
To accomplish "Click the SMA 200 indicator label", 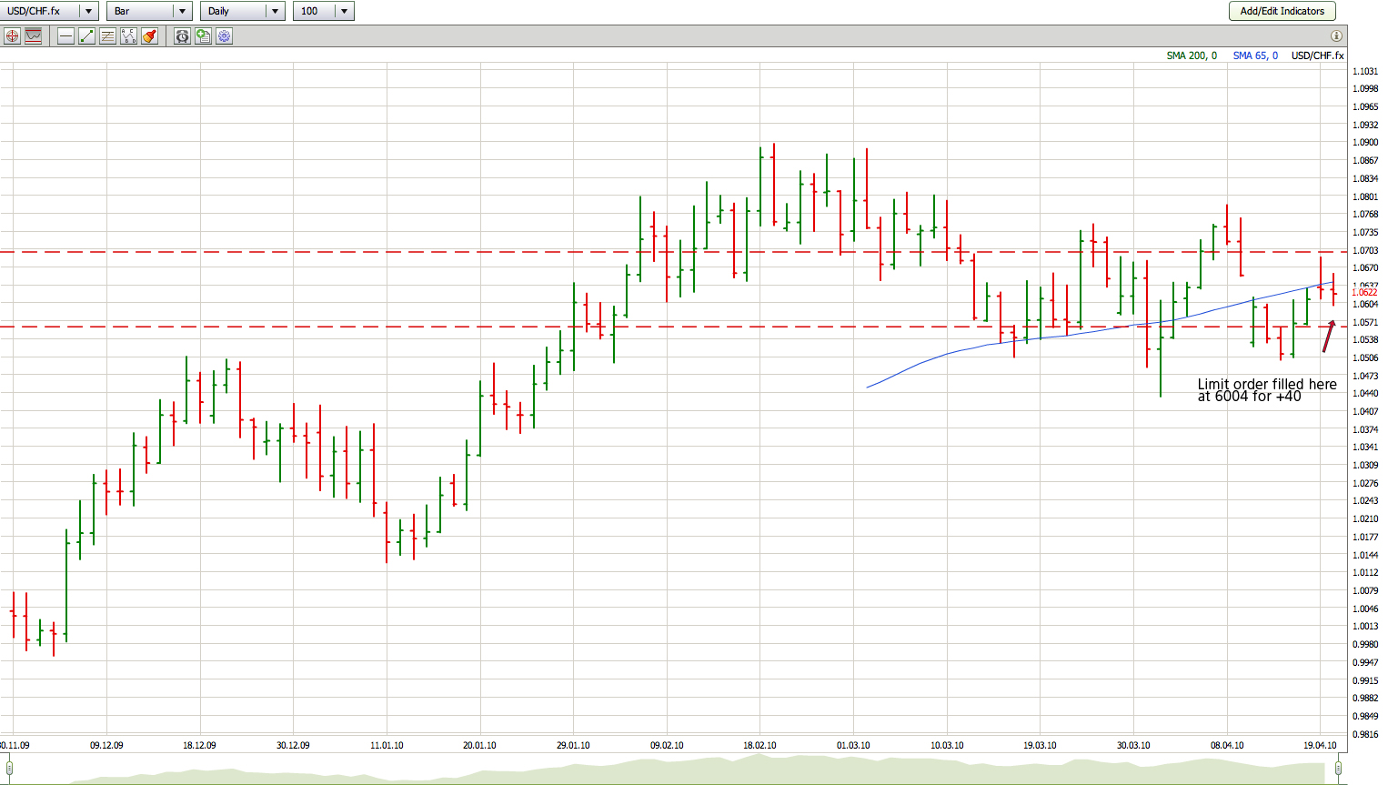I will (1191, 55).
